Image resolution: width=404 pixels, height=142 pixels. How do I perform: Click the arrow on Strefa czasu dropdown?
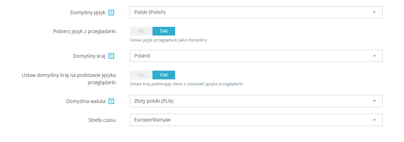[374, 120]
